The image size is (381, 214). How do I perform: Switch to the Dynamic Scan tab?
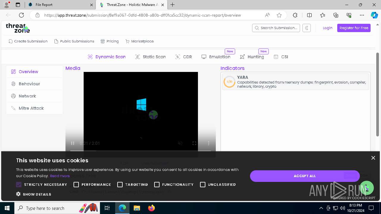tap(107, 57)
